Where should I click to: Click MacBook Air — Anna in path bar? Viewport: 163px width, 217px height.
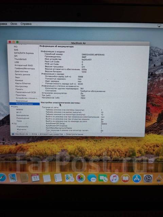coord(26,134)
